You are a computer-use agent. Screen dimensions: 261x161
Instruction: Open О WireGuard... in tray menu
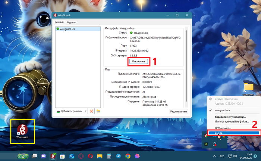point(223,128)
